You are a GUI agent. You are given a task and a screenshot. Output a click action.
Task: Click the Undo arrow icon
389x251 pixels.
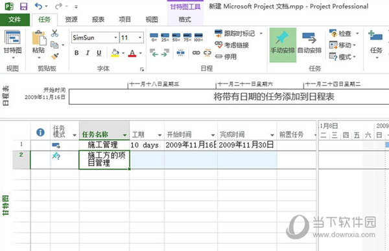point(38,6)
